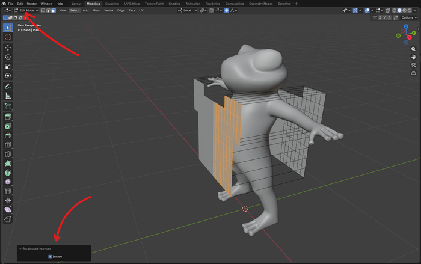
Task: Switch to the Sculpting workspace tab
Action: point(112,4)
